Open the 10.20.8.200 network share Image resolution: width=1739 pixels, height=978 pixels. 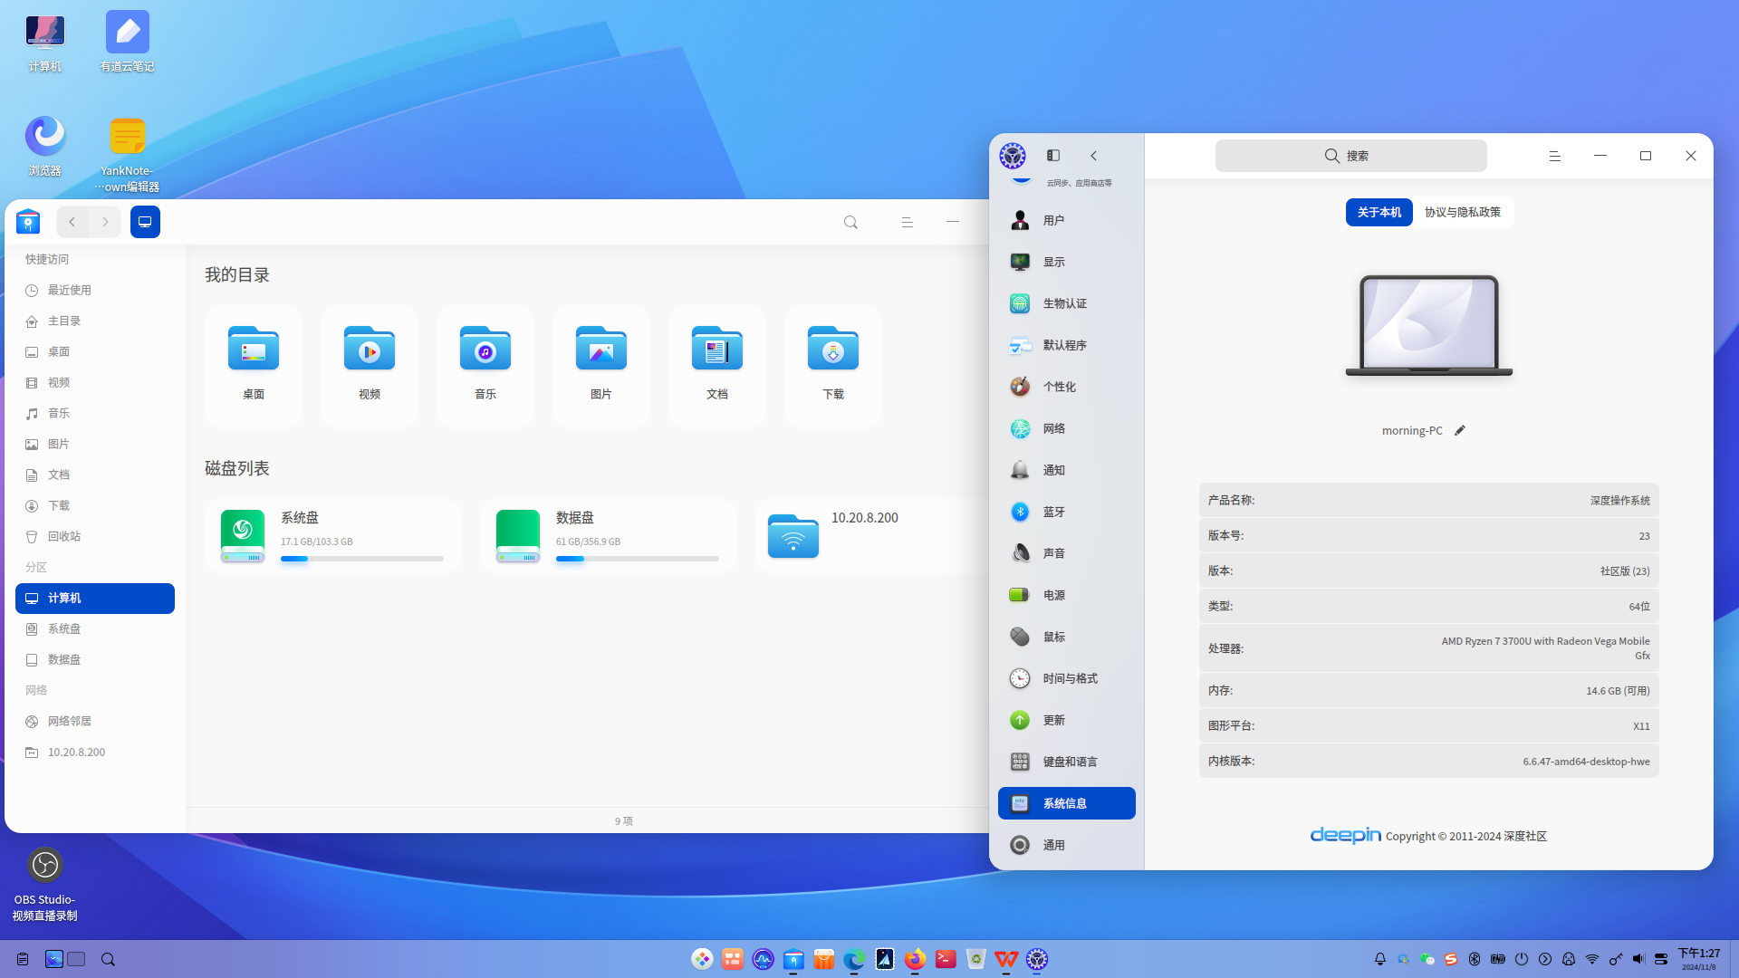pos(871,535)
